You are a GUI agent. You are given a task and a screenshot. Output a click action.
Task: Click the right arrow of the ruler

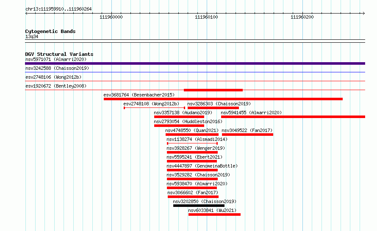click(x=364, y=14)
